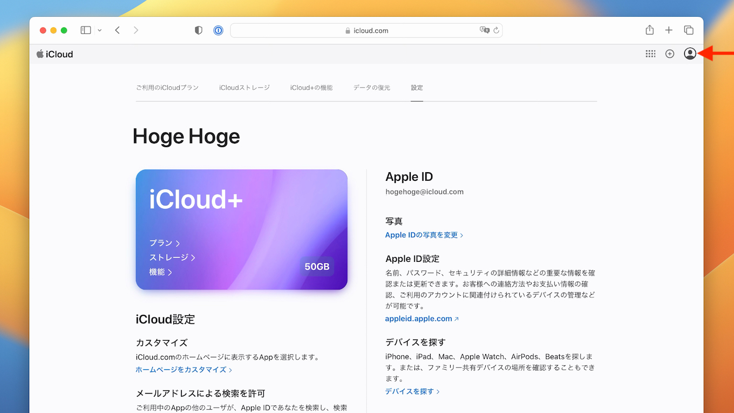Select the iCloudストレージ tab
This screenshot has width=734, height=413.
(x=244, y=87)
